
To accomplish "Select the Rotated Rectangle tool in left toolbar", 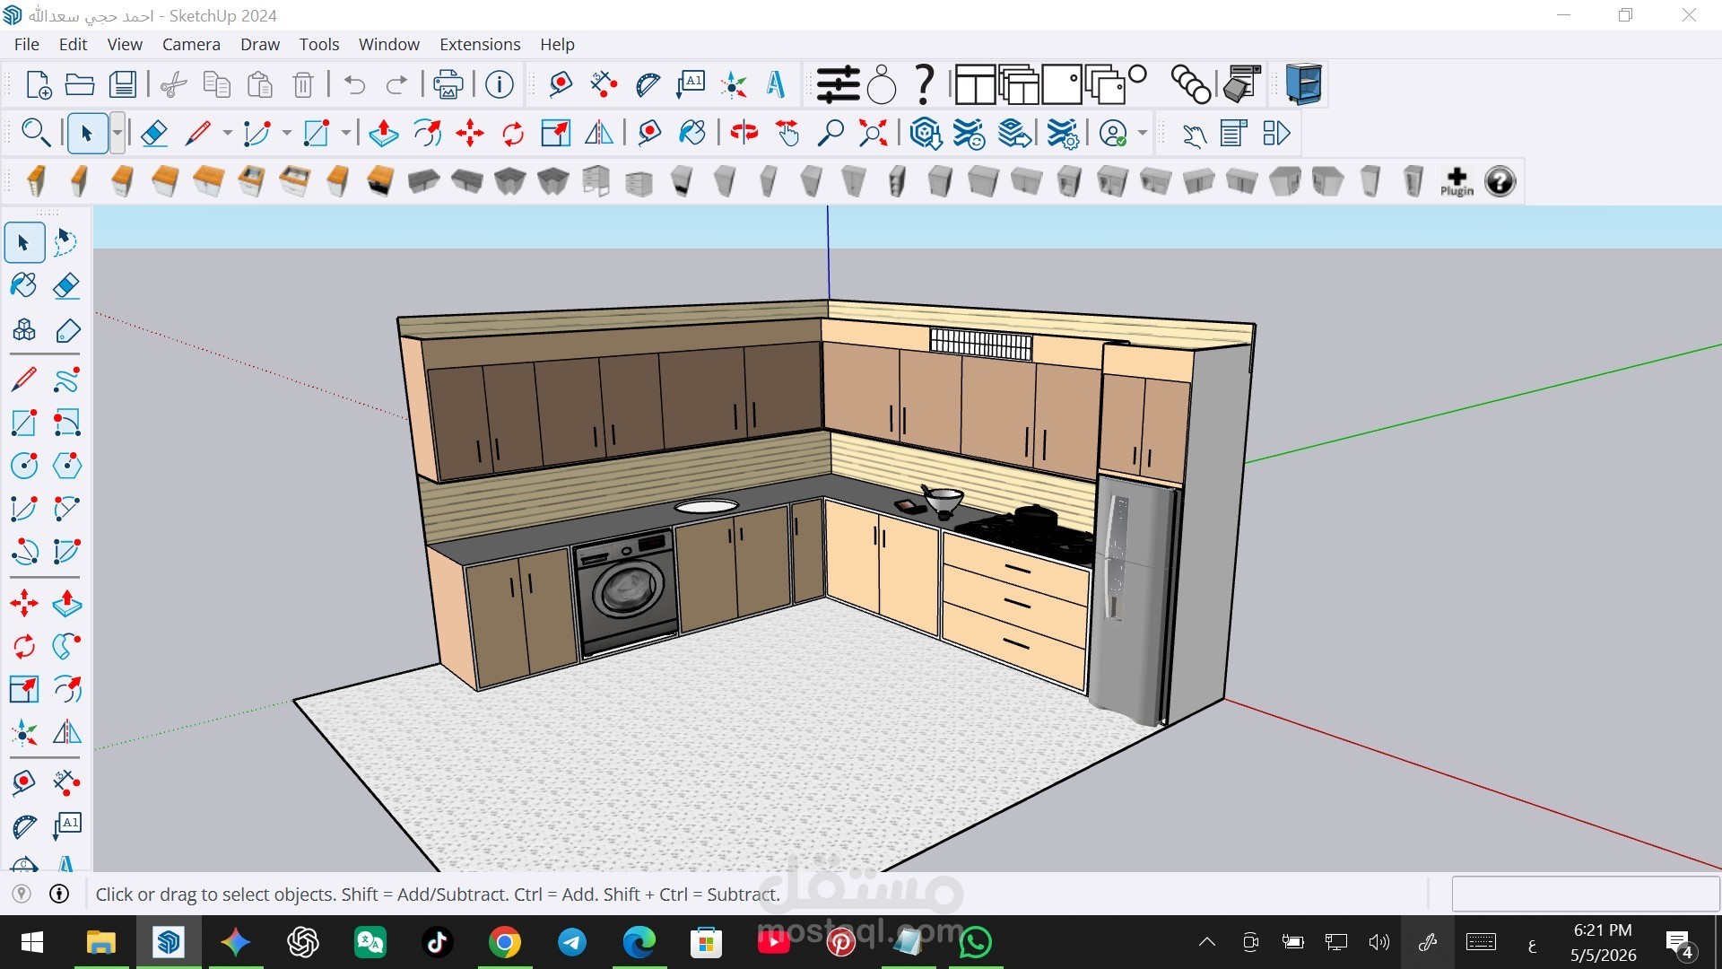I will tap(66, 422).
